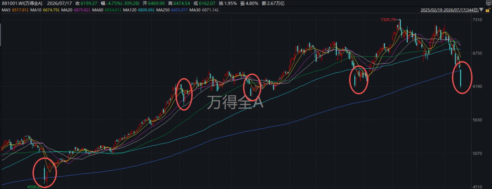492x189 pixels.
Task: Click the 5070 price axis label
Action: click(477, 153)
